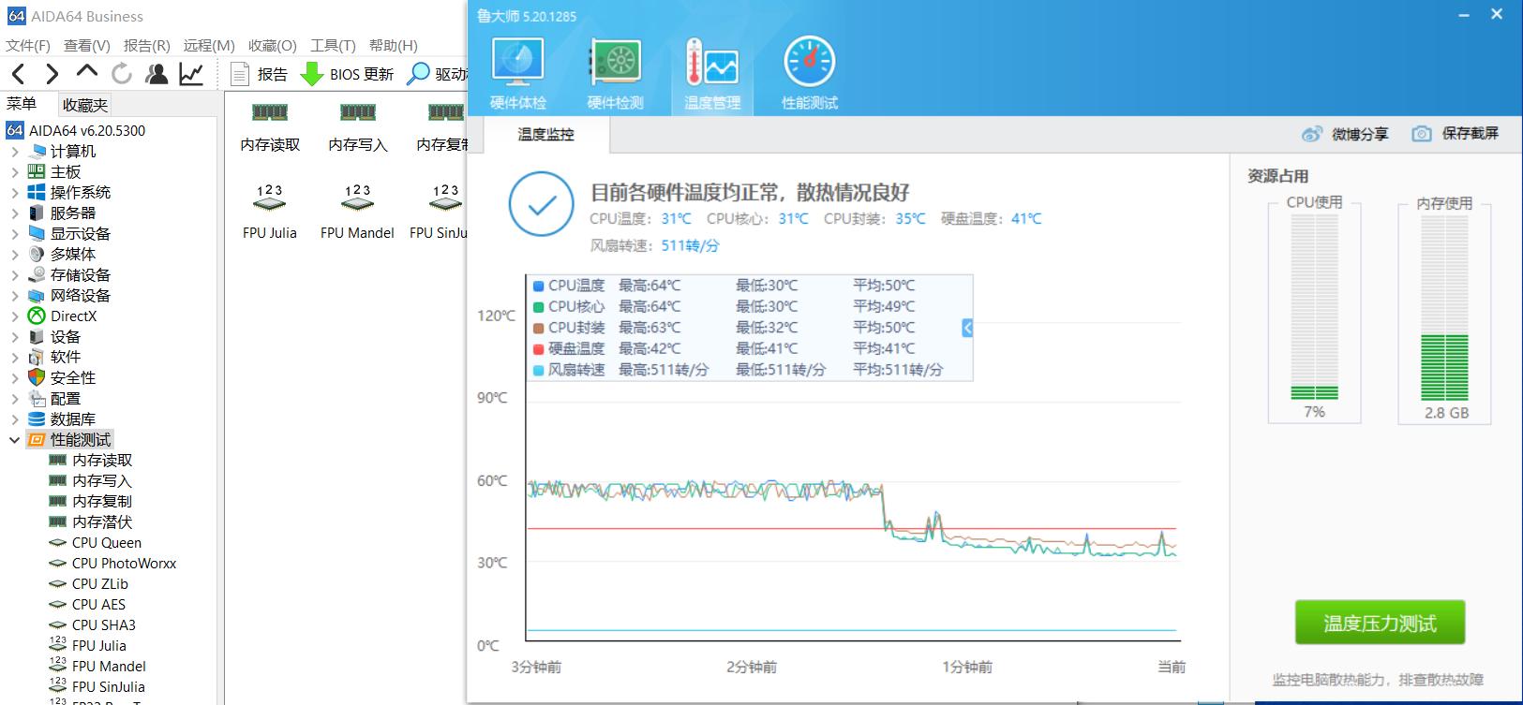Select 操作系统 in AIDA64 tree

click(69, 192)
